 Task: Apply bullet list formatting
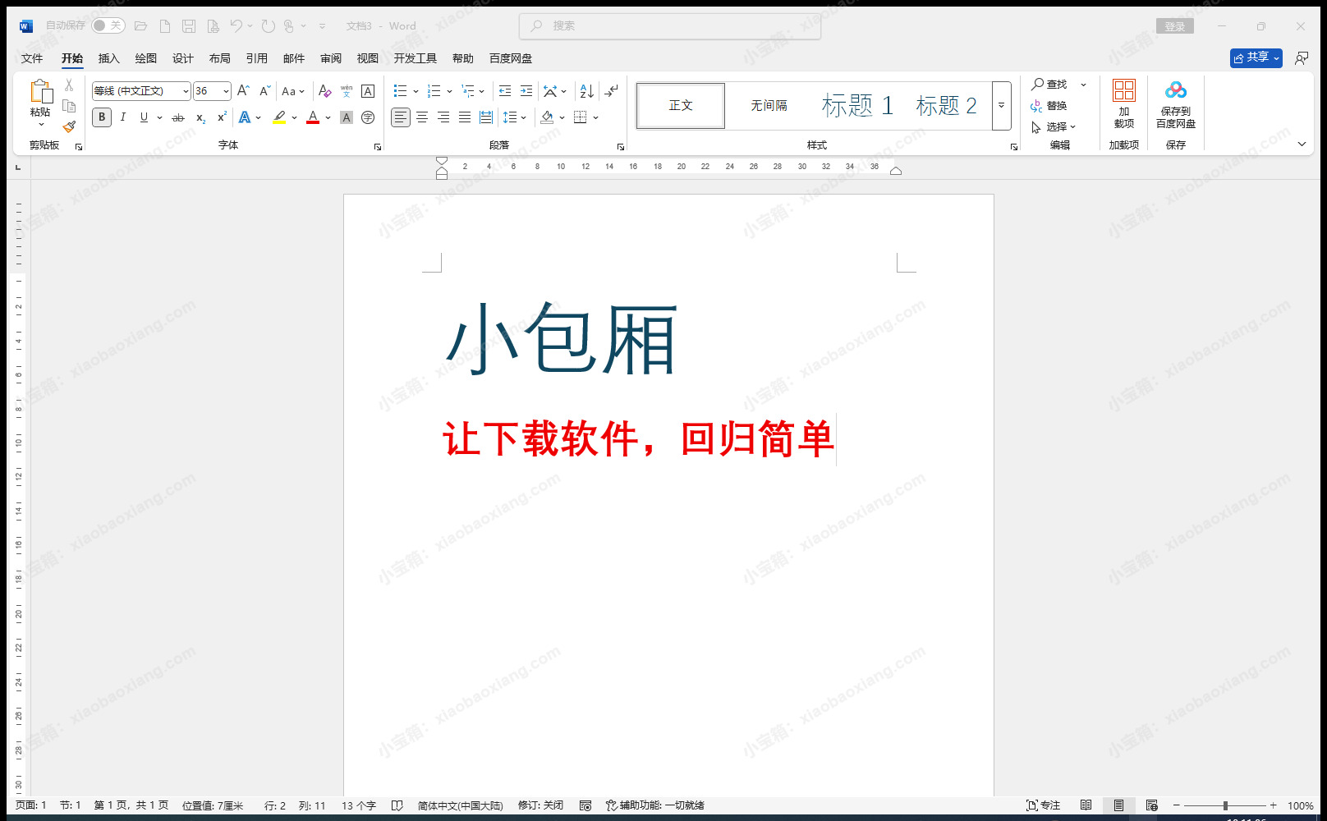[x=400, y=91]
